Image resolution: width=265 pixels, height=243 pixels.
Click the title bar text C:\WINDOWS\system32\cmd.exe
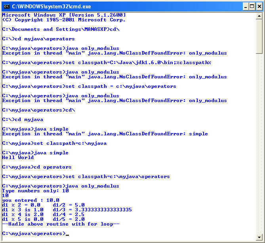[x=51, y=6]
